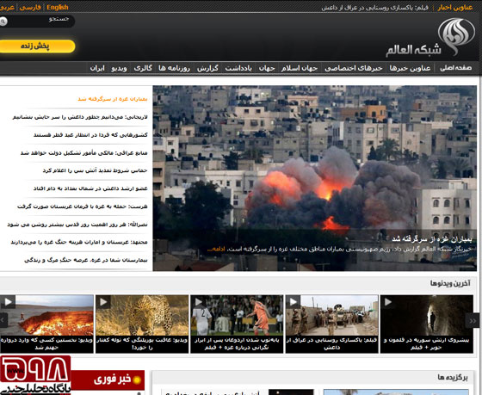The image size is (482, 395).
Task: Open the headline starting with هرست
Action: click(83, 207)
